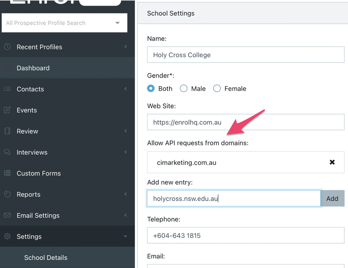Select the Female gender radio button
This screenshot has width=348, height=268.
(x=217, y=89)
